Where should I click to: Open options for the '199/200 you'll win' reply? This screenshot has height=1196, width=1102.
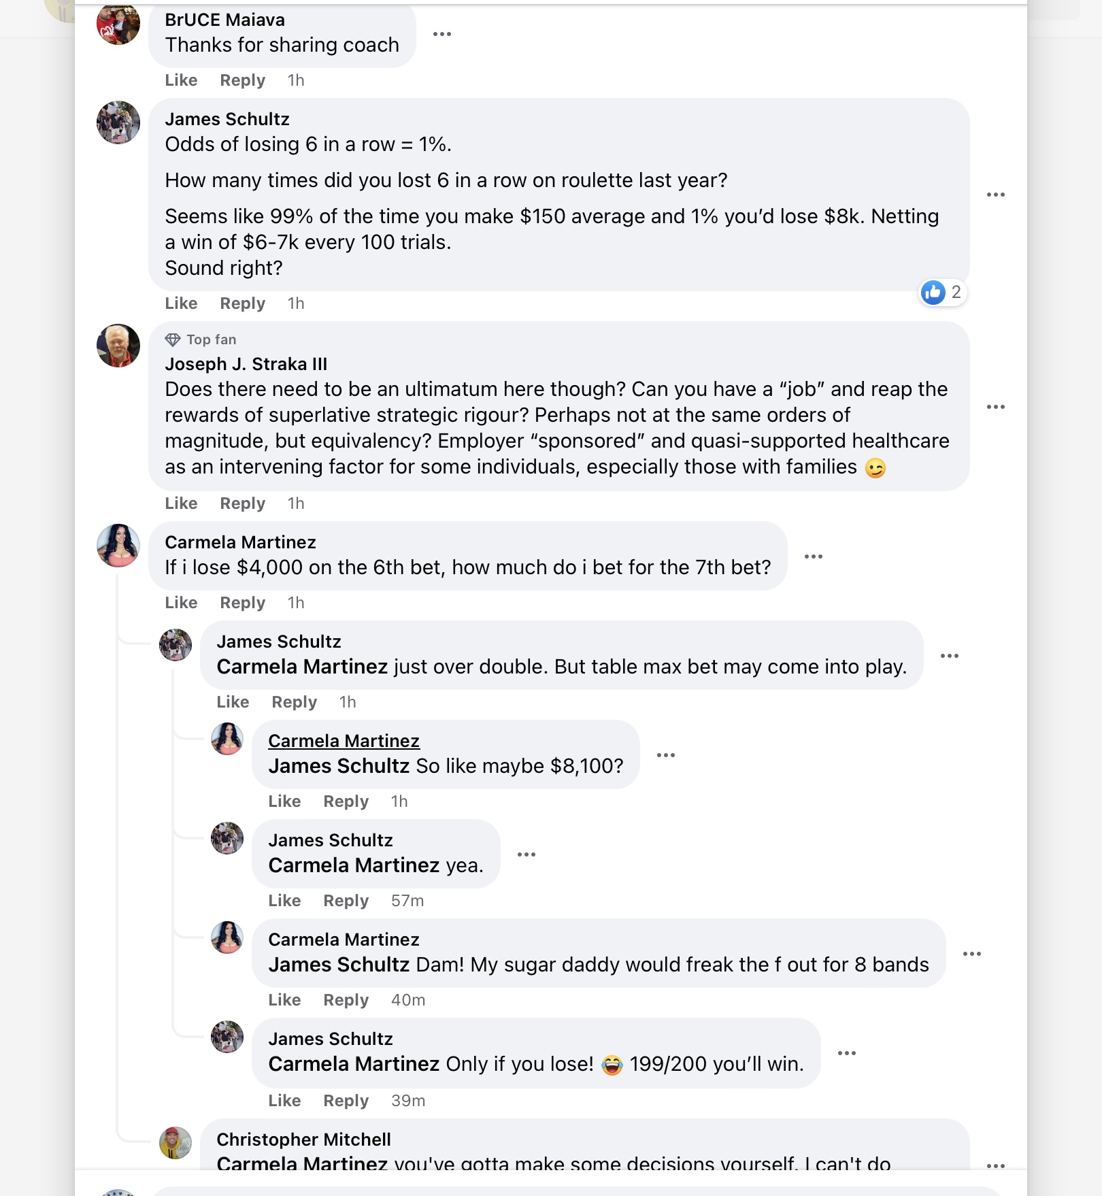pyautogui.click(x=846, y=1053)
